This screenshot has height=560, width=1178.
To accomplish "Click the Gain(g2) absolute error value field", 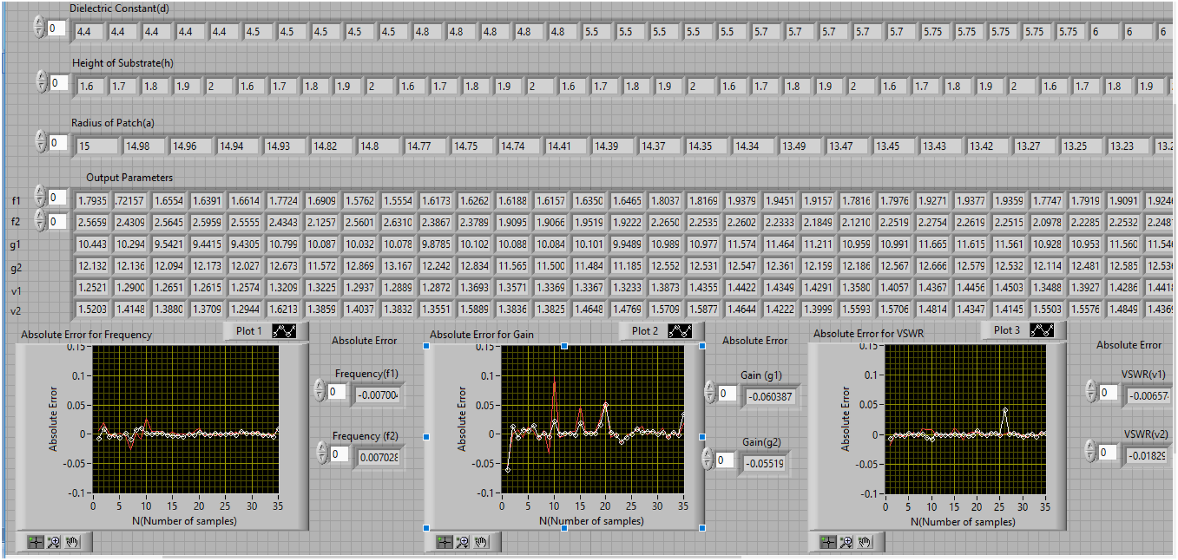I will (x=765, y=464).
